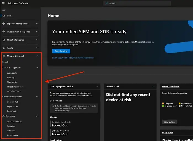Collapse Threat management group
Screen dimensions: 193x141
[x=37, y=68]
